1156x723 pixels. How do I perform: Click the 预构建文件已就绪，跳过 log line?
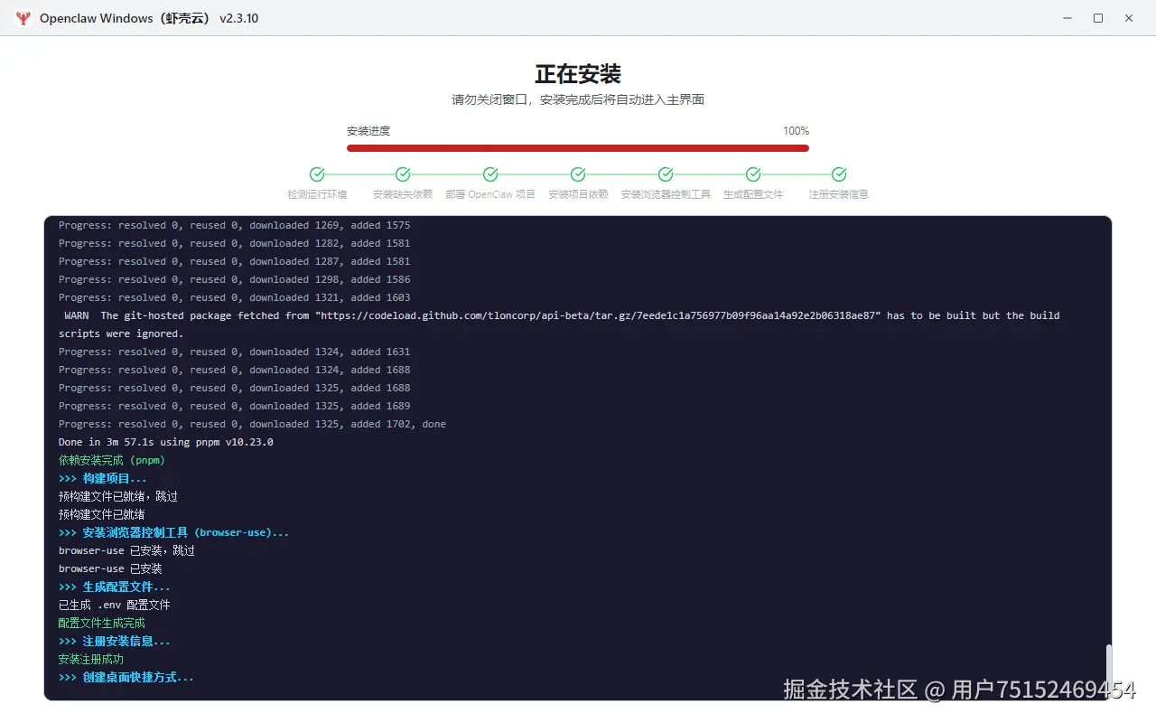point(118,496)
